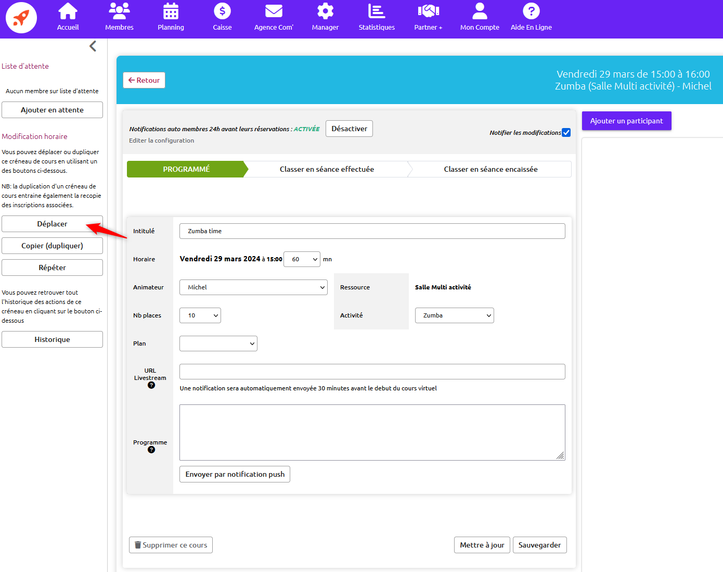Screen dimensions: 723x572
Task: Click Ajouter un participant button
Action: 626,121
